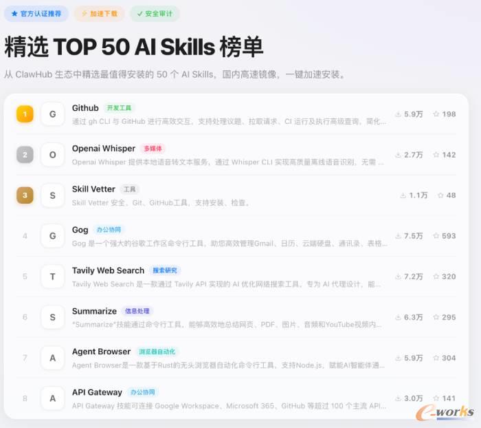Viewport: 481px width, 428px height.
Task: Select the 多媒体 tag next to Openai Whisper
Action: coord(153,149)
